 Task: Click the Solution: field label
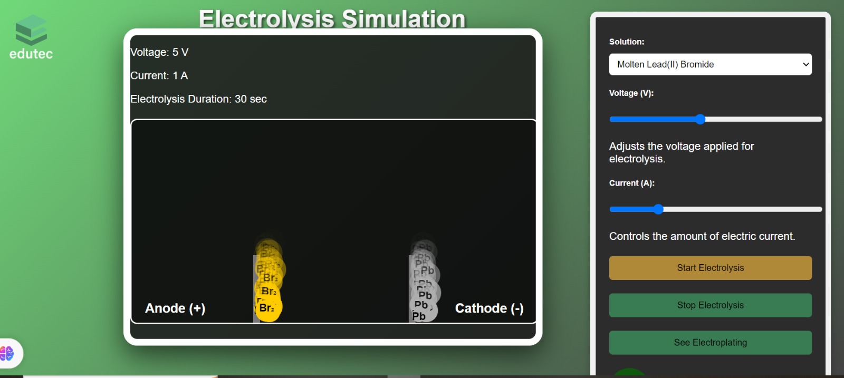[x=627, y=42]
